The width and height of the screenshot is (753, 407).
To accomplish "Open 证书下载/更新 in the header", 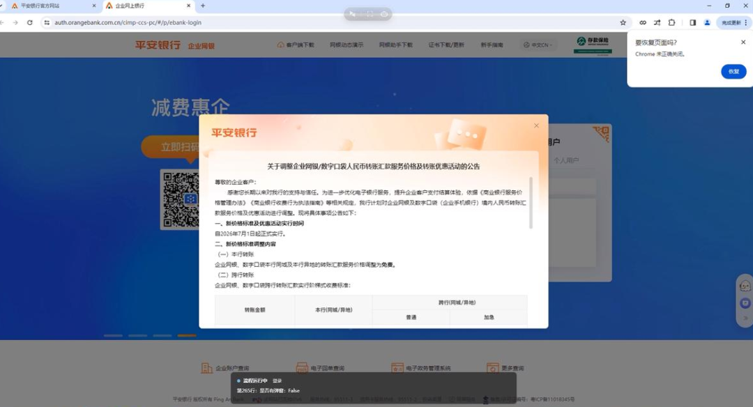I will pos(446,45).
